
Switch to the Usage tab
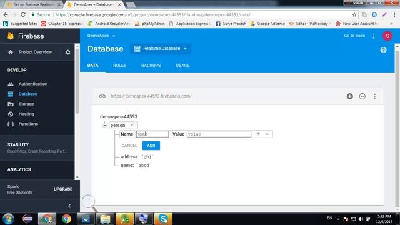pyautogui.click(x=182, y=65)
